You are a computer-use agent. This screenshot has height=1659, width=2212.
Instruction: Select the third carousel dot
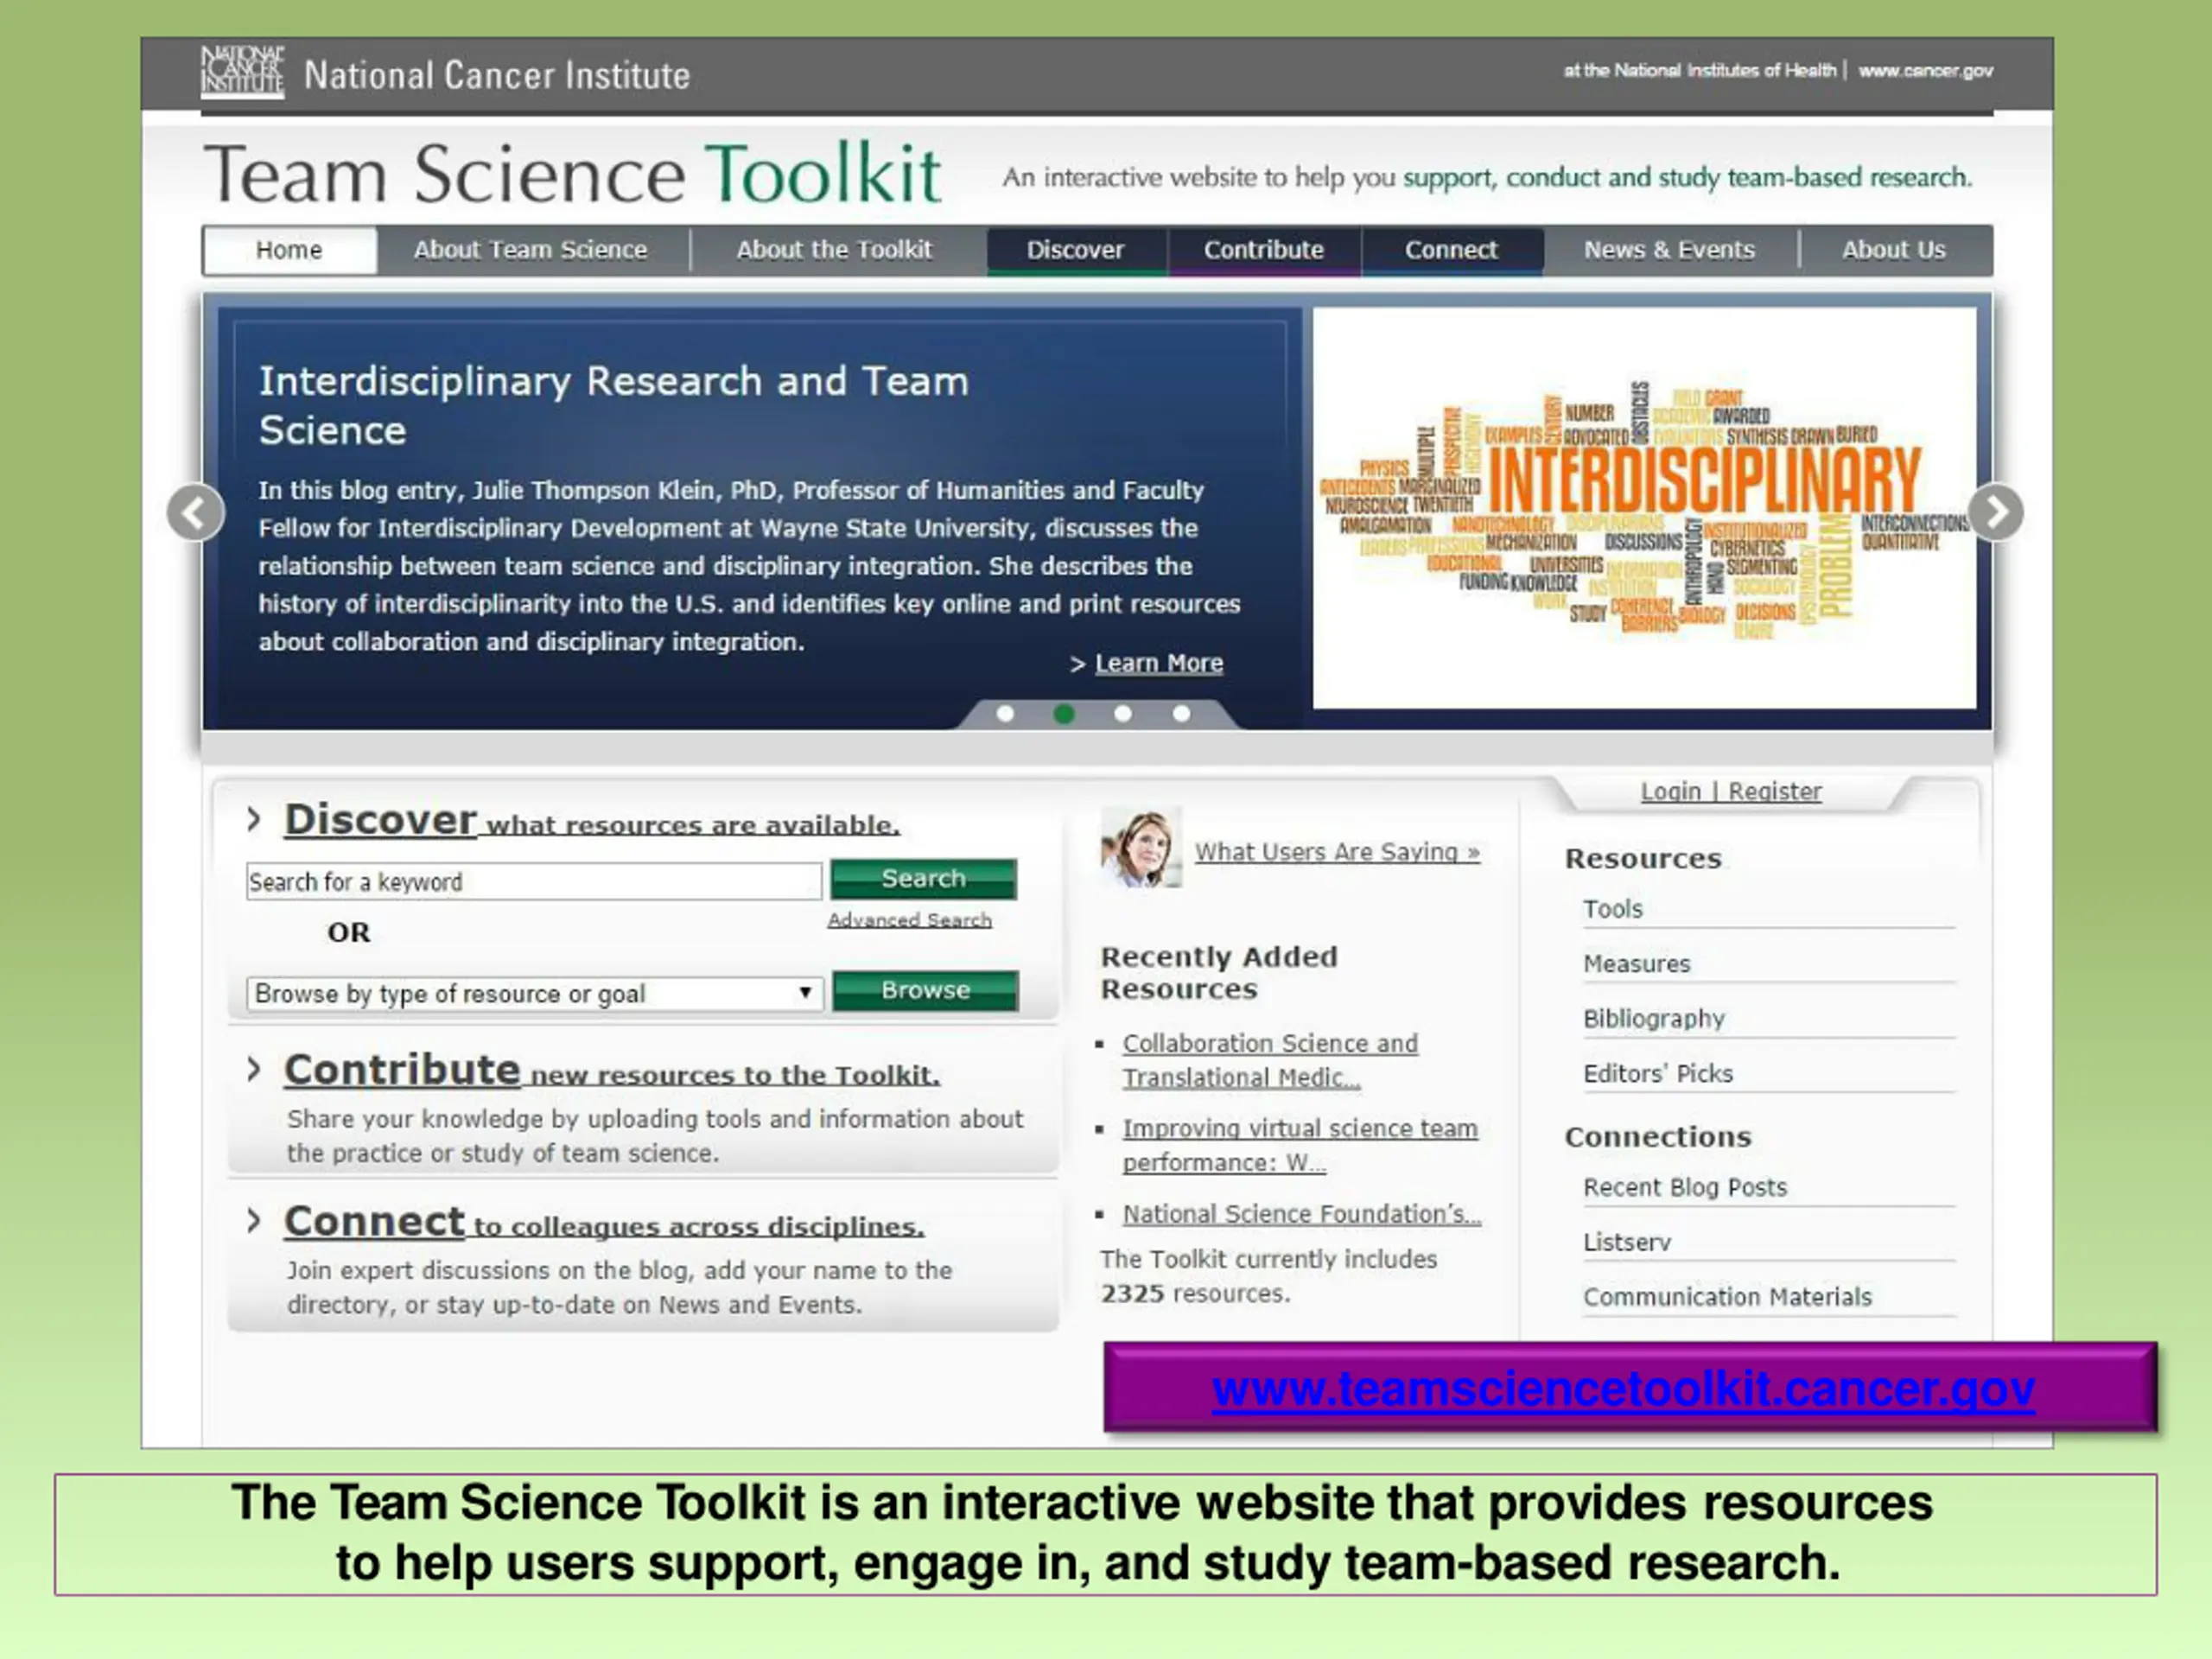click(1123, 714)
